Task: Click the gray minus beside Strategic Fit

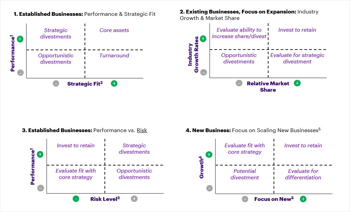Action: 56,83
